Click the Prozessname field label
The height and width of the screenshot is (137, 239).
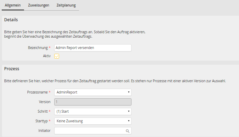pos(37,92)
